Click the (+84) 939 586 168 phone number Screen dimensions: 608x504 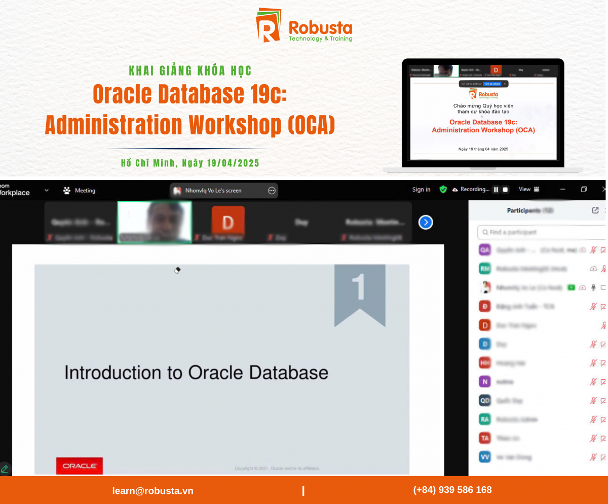point(452,490)
